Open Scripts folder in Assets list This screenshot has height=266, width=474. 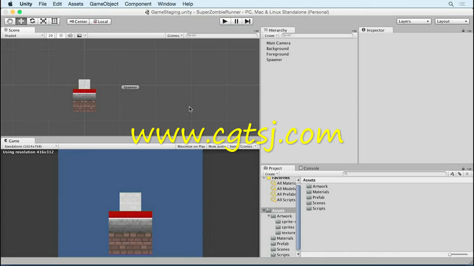pos(316,209)
